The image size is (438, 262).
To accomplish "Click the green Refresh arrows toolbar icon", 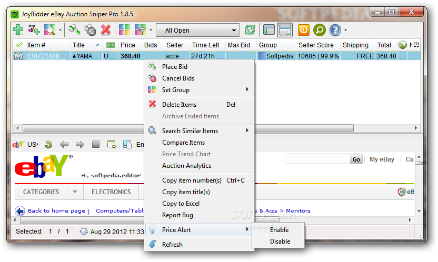I will click(x=250, y=30).
